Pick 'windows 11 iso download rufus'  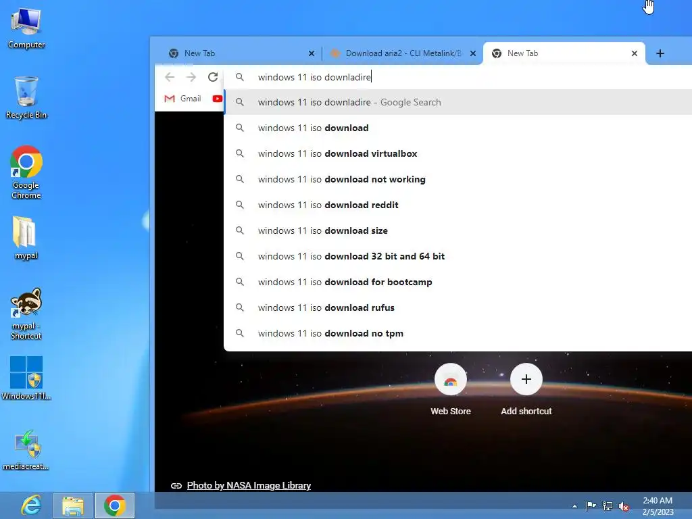coord(458,307)
